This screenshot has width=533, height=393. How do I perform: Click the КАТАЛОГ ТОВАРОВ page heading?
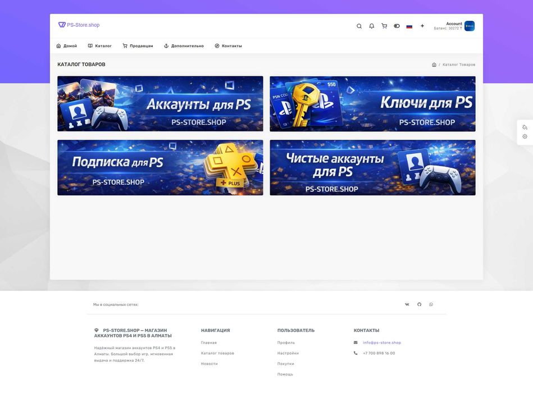pos(81,64)
